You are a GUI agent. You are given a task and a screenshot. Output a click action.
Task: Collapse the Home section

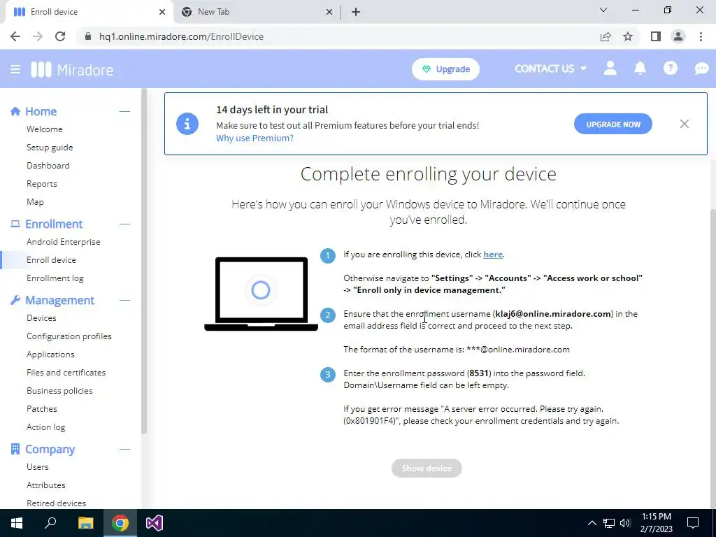point(124,111)
